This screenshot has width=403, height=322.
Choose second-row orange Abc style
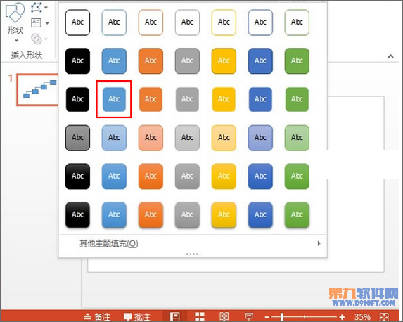(151, 61)
